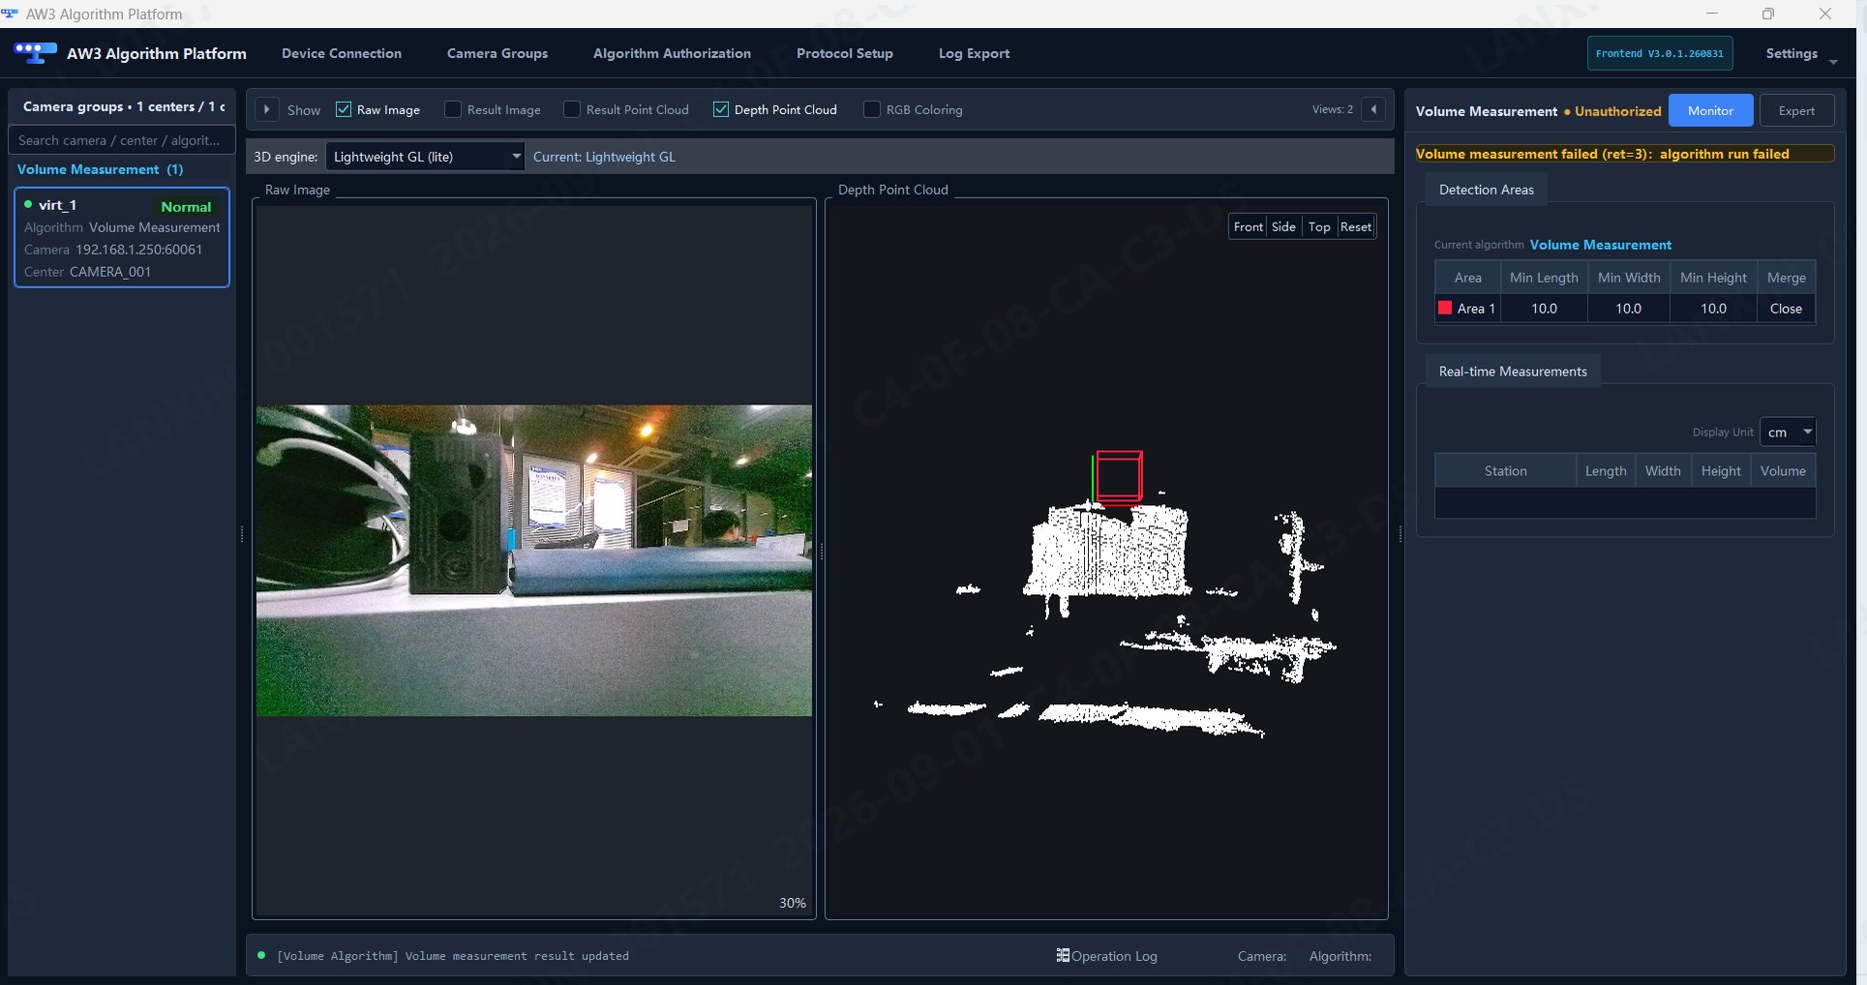
Task: Collapse the Volume Measurement (1) group
Action: click(x=100, y=169)
